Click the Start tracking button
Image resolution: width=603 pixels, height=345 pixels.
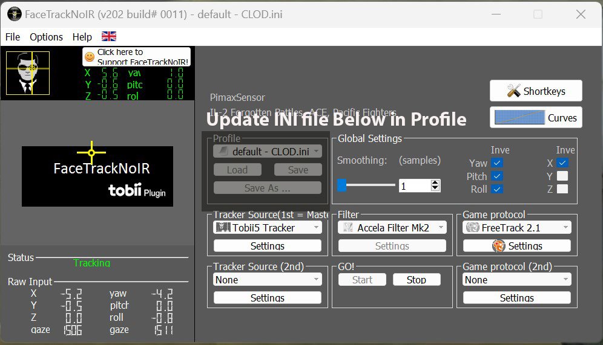pyautogui.click(x=362, y=280)
